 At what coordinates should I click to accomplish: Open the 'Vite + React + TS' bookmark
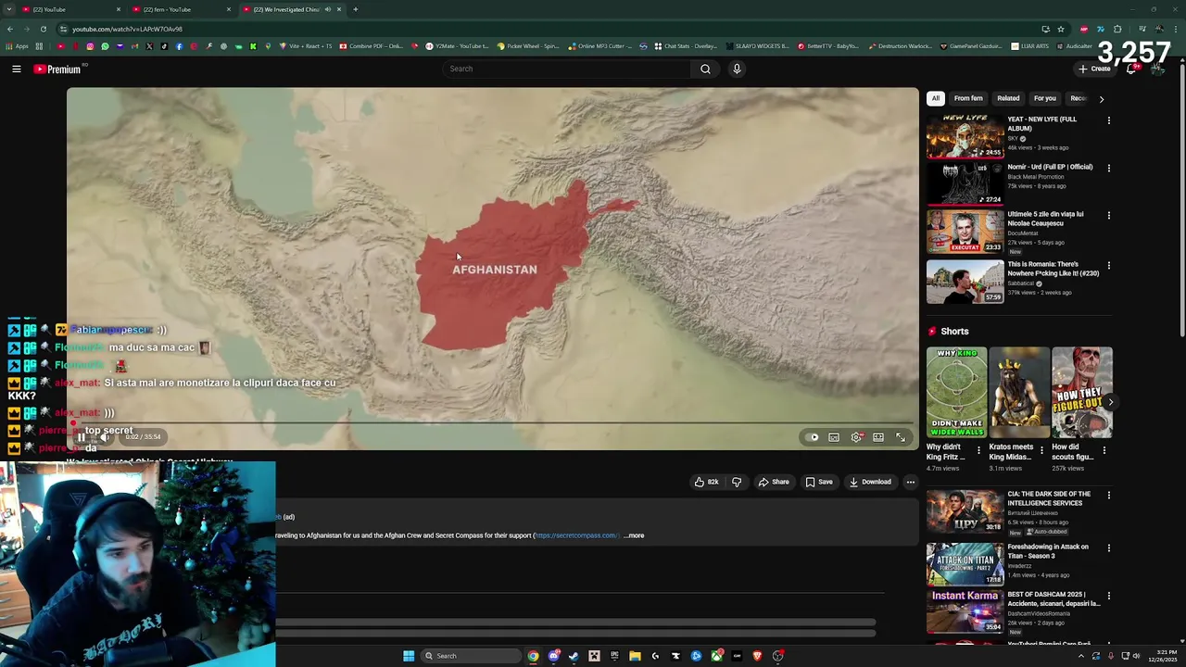coord(304,46)
